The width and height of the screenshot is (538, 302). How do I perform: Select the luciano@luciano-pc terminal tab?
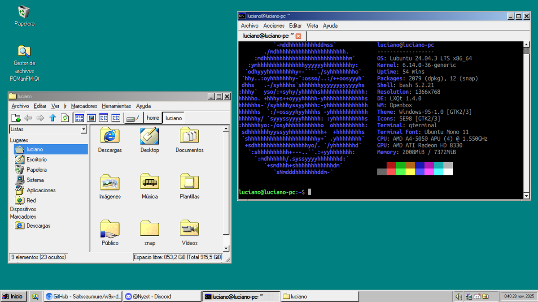(x=272, y=36)
